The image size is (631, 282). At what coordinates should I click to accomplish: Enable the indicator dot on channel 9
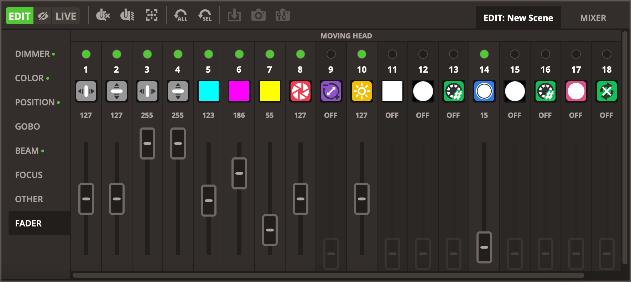tap(331, 54)
